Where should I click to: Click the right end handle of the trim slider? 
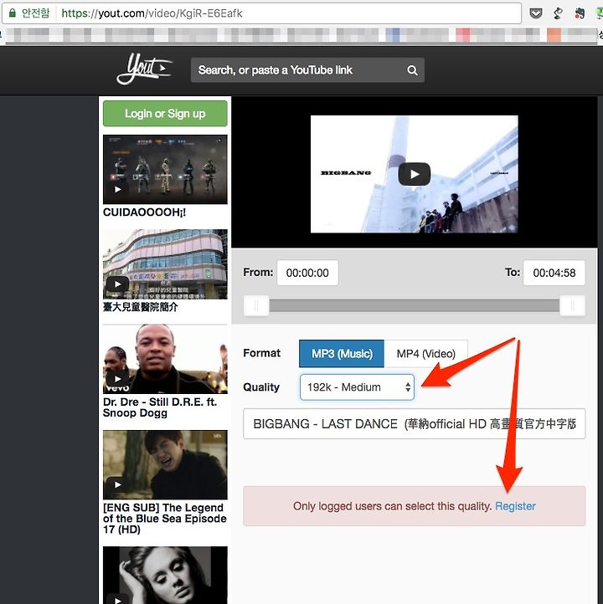[573, 306]
